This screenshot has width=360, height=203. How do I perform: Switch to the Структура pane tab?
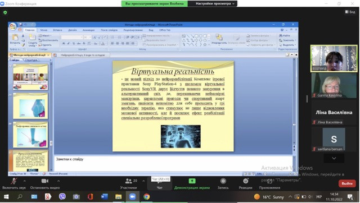pyautogui.click(x=31, y=60)
